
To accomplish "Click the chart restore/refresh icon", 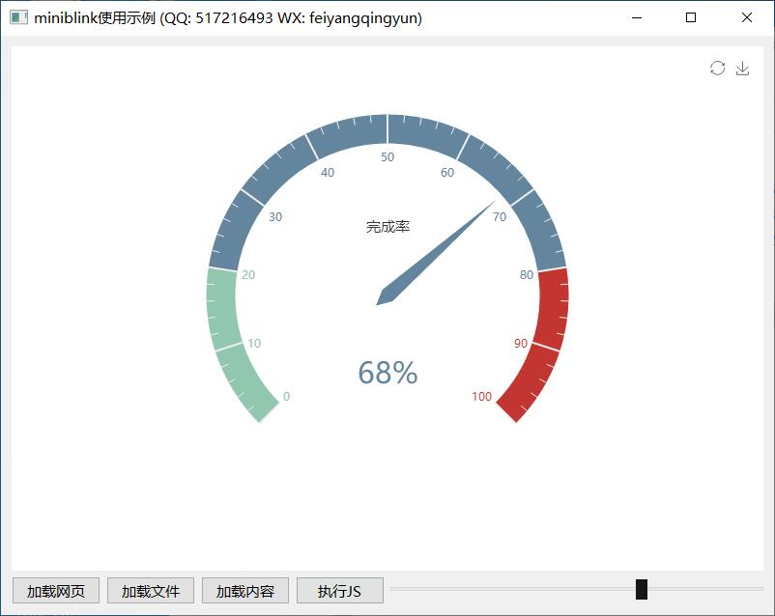I will tap(717, 68).
